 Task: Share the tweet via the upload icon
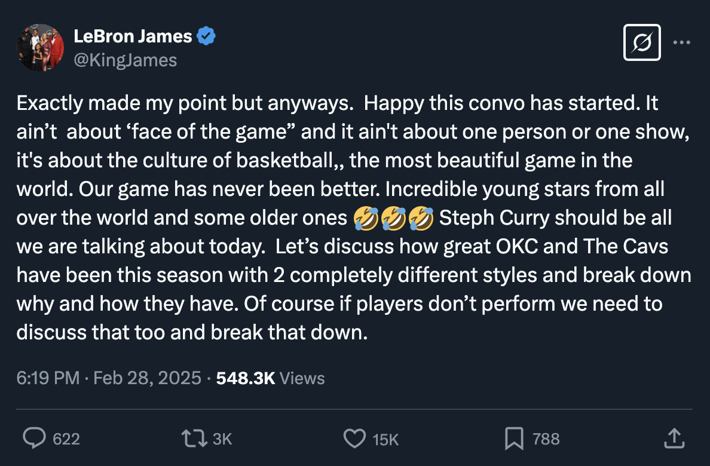(674, 438)
